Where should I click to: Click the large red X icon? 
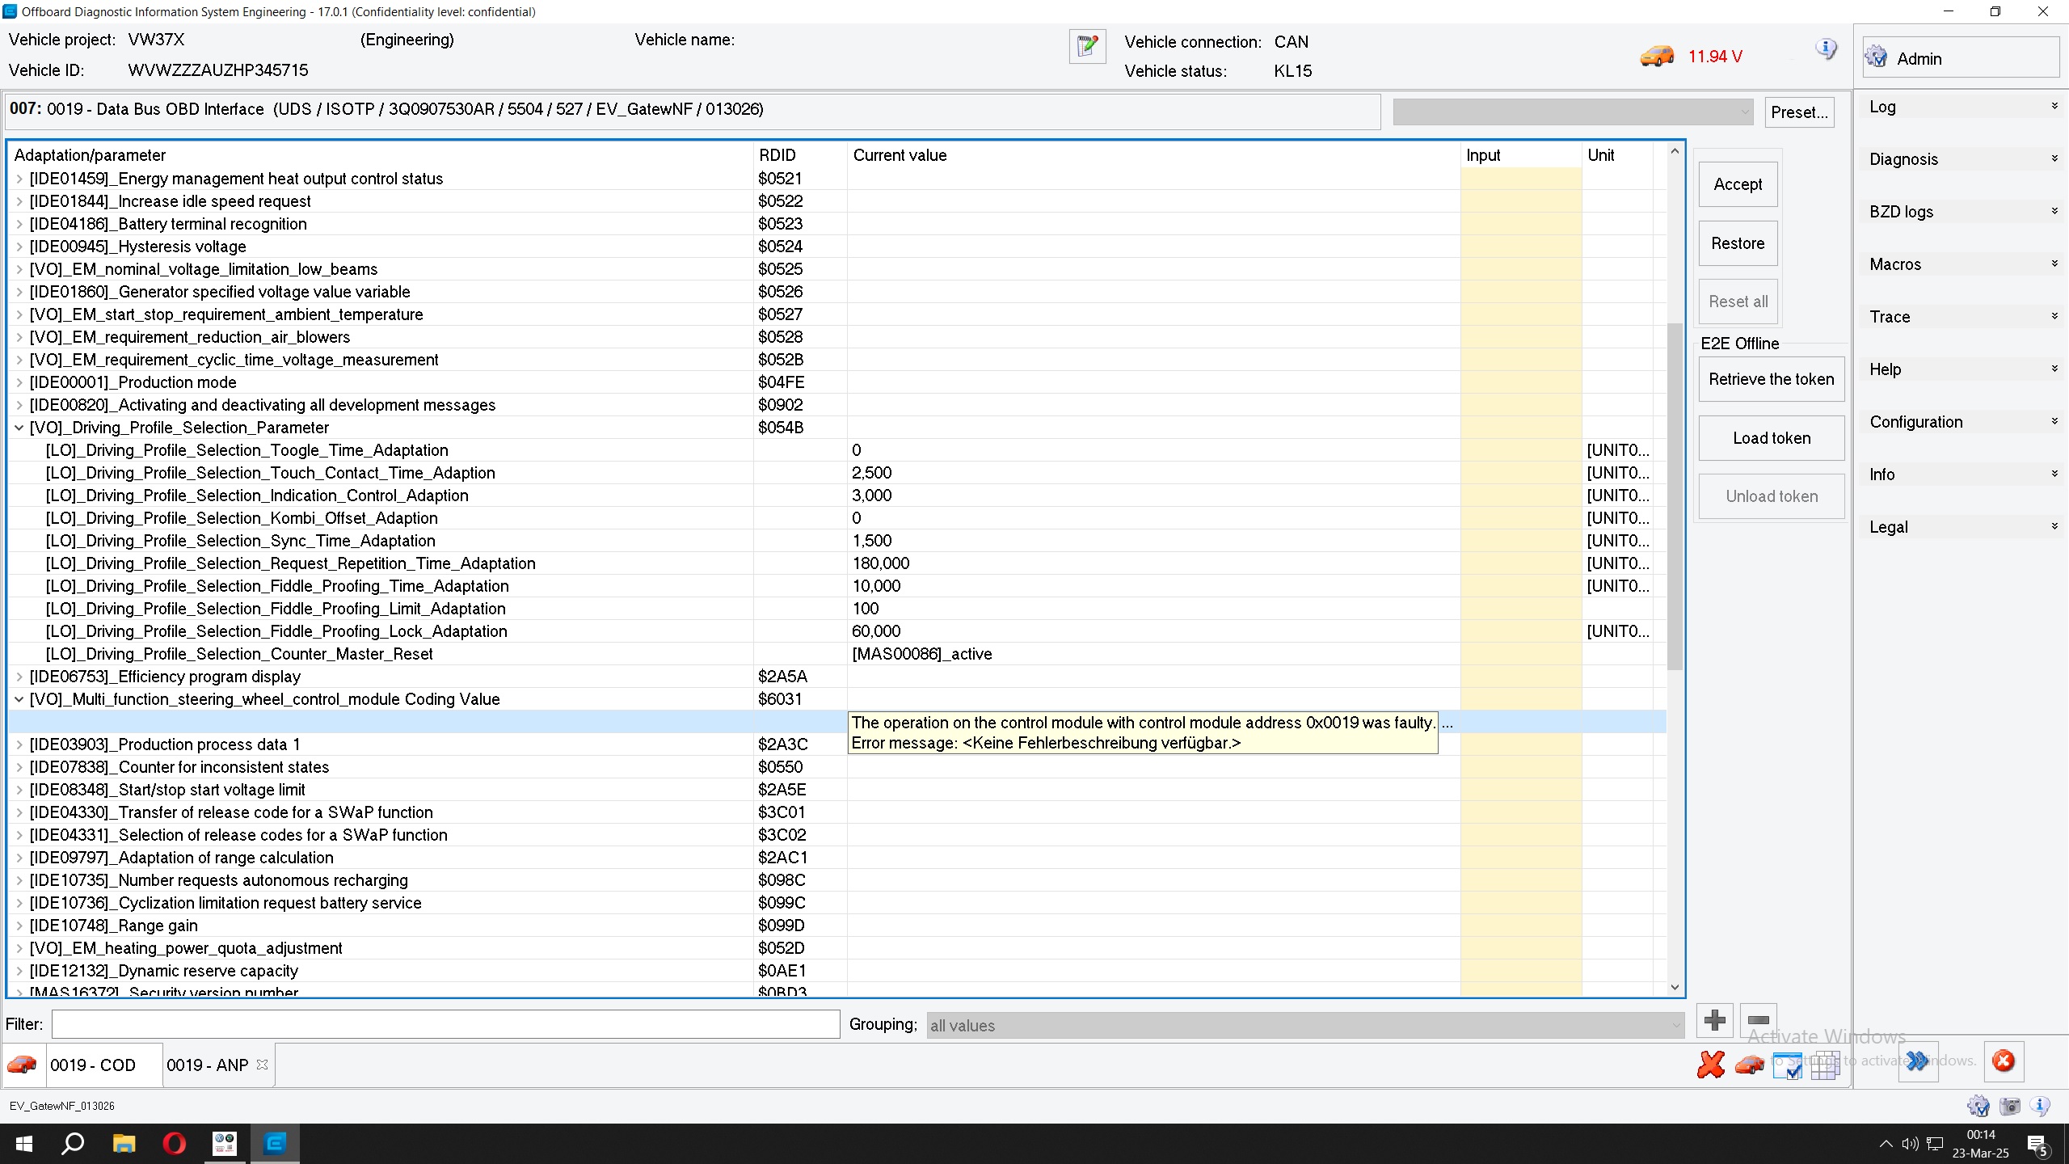tap(1710, 1065)
